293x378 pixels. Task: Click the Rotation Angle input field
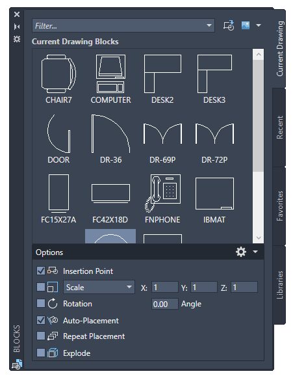(165, 304)
